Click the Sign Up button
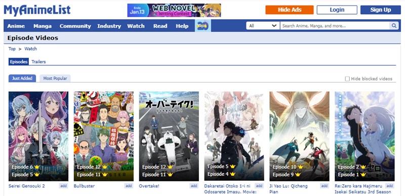 [x=381, y=10]
